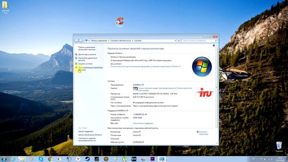Open Защита системы sidebar link

85,64
